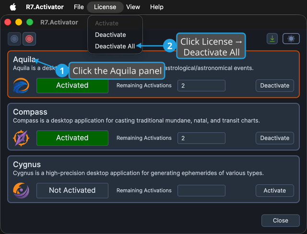This screenshot has height=234, width=307.
Task: Click the Close button
Action: (280, 221)
